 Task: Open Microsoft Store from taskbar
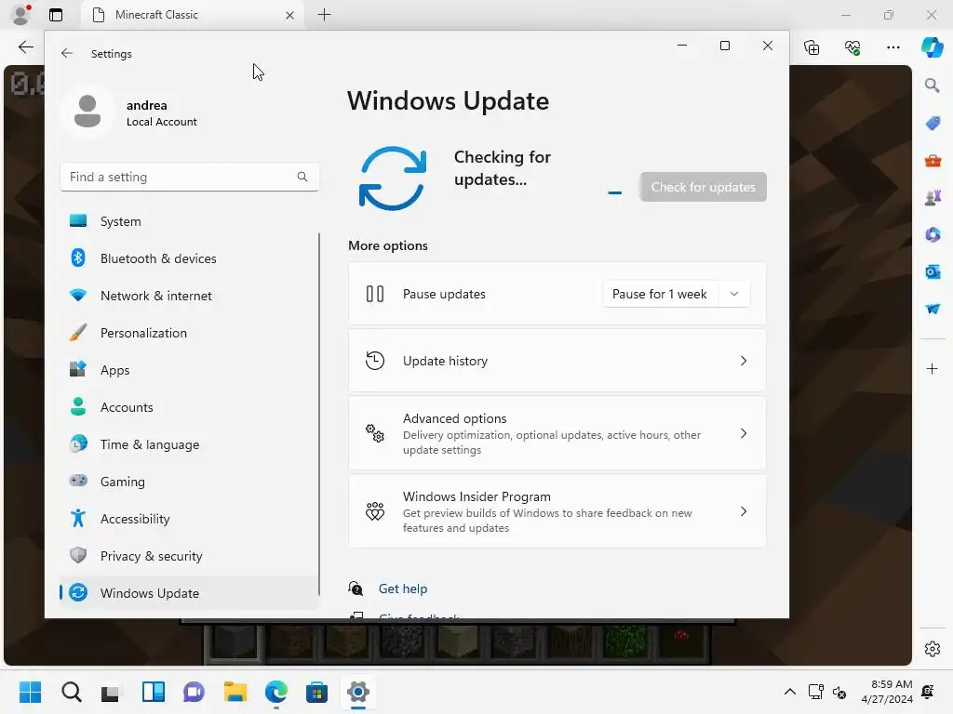(x=316, y=692)
